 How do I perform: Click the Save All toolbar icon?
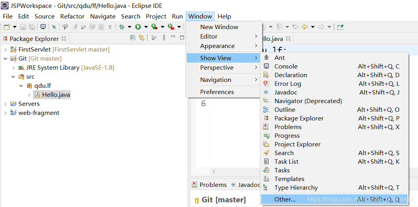pyautogui.click(x=32, y=27)
